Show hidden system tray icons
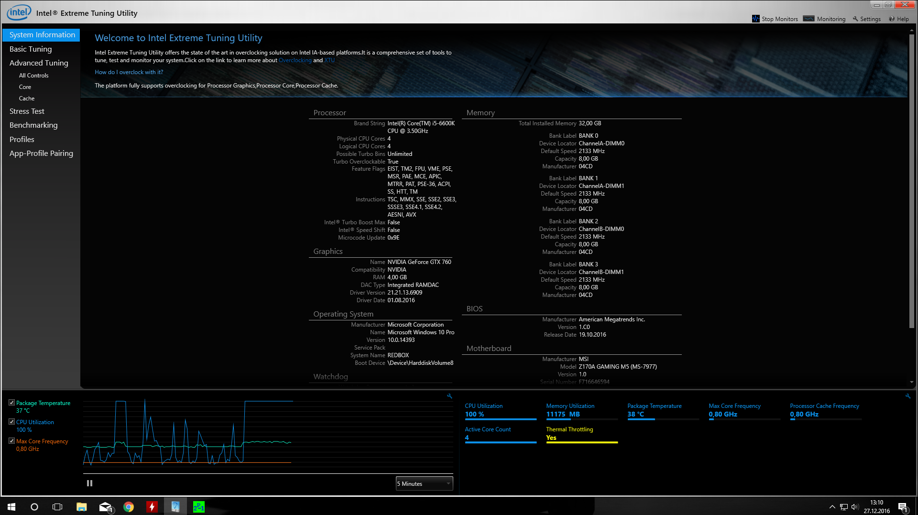Viewport: 918px width, 515px height. (832, 507)
